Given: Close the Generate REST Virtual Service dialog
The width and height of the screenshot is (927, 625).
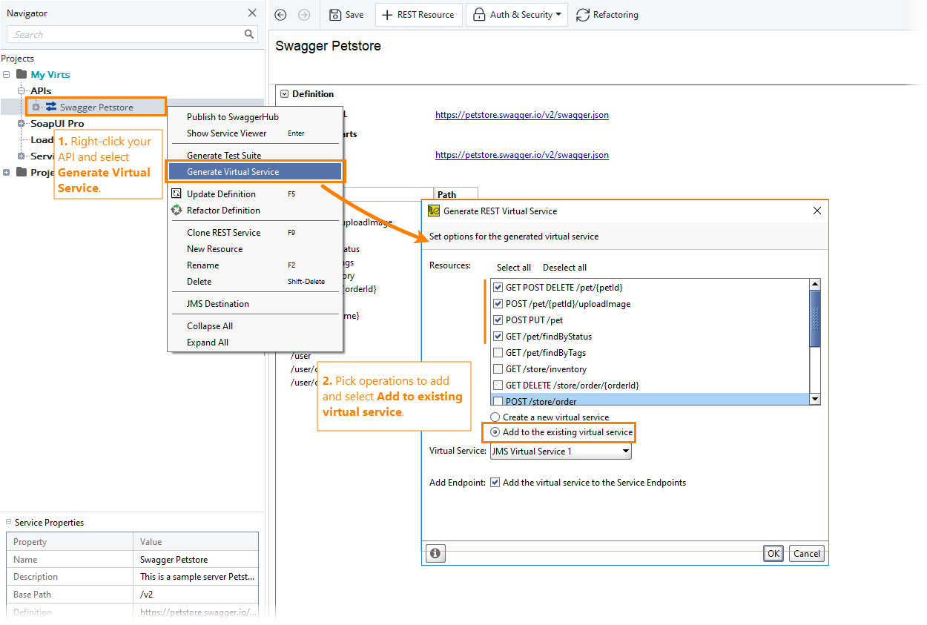Looking at the screenshot, I should coord(817,211).
